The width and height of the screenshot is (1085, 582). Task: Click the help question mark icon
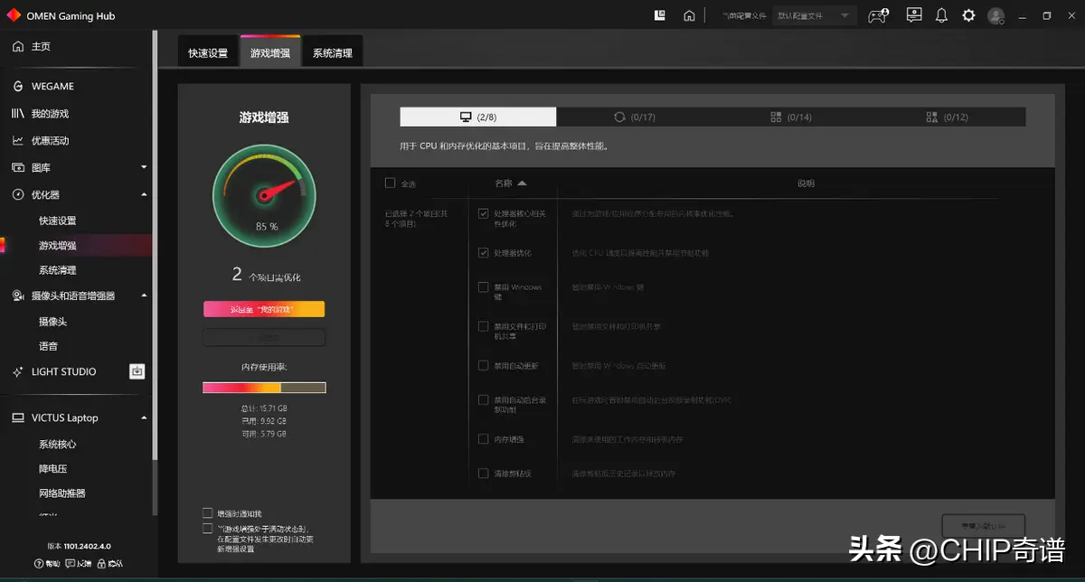[40, 564]
